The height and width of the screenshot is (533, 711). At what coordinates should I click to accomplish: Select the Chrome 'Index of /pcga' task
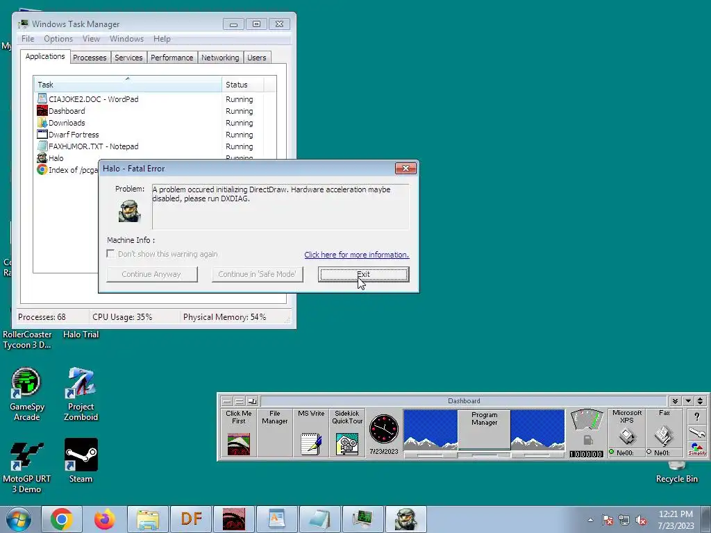coord(67,170)
